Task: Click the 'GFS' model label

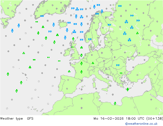Action: click(x=30, y=119)
